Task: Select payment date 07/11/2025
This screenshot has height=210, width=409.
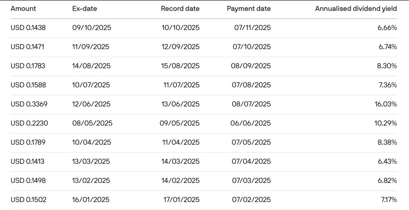Action: point(252,27)
